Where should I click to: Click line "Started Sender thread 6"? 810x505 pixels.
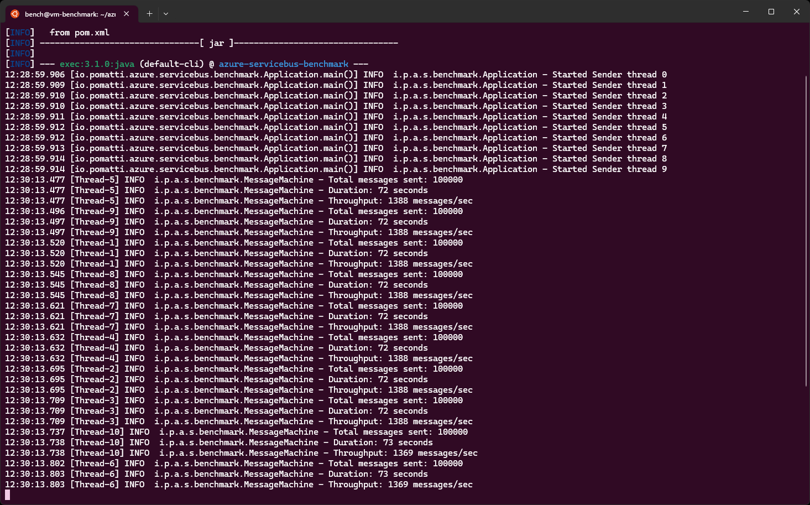pos(336,138)
